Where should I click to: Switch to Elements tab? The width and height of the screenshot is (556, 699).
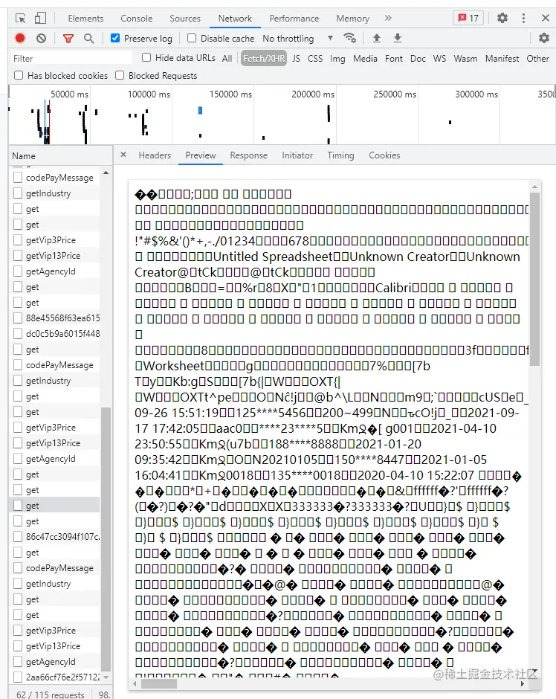(85, 19)
